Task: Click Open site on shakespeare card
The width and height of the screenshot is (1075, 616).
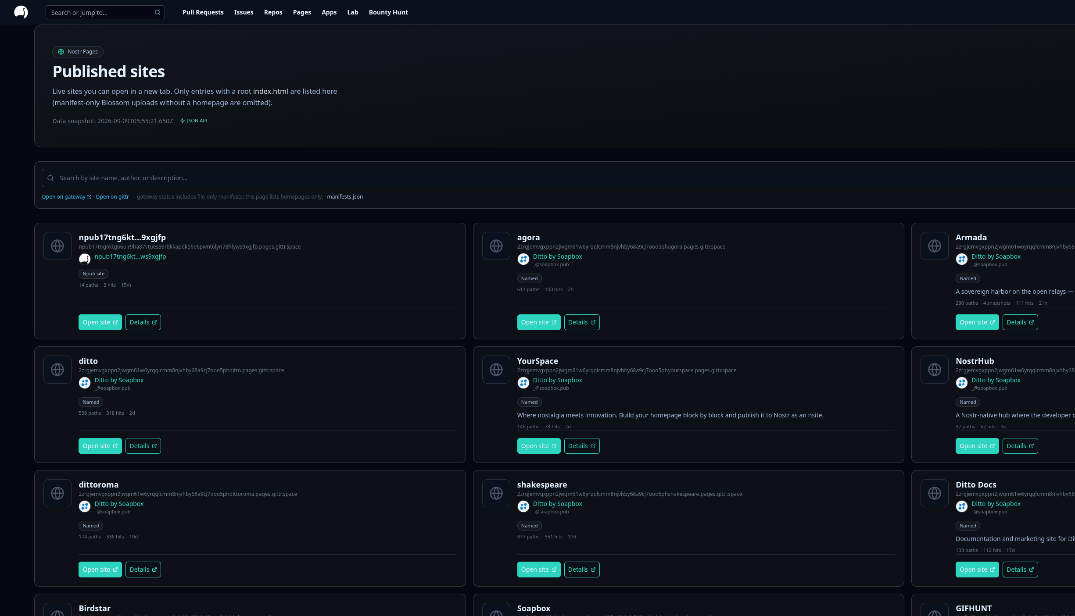Action: [539, 570]
